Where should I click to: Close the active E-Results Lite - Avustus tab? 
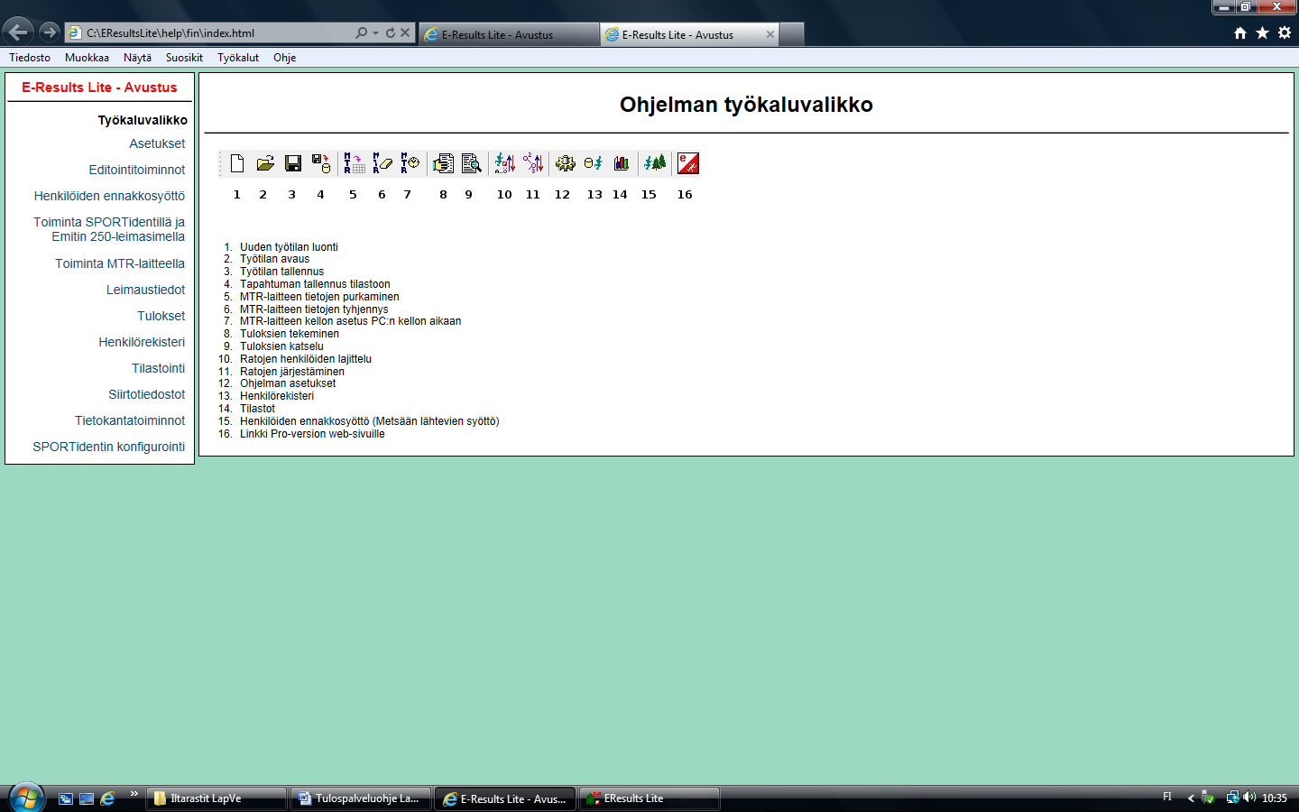click(769, 34)
